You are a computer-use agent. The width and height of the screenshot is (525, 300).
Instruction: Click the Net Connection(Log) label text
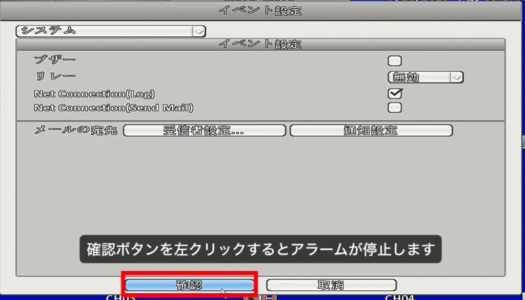(94, 94)
